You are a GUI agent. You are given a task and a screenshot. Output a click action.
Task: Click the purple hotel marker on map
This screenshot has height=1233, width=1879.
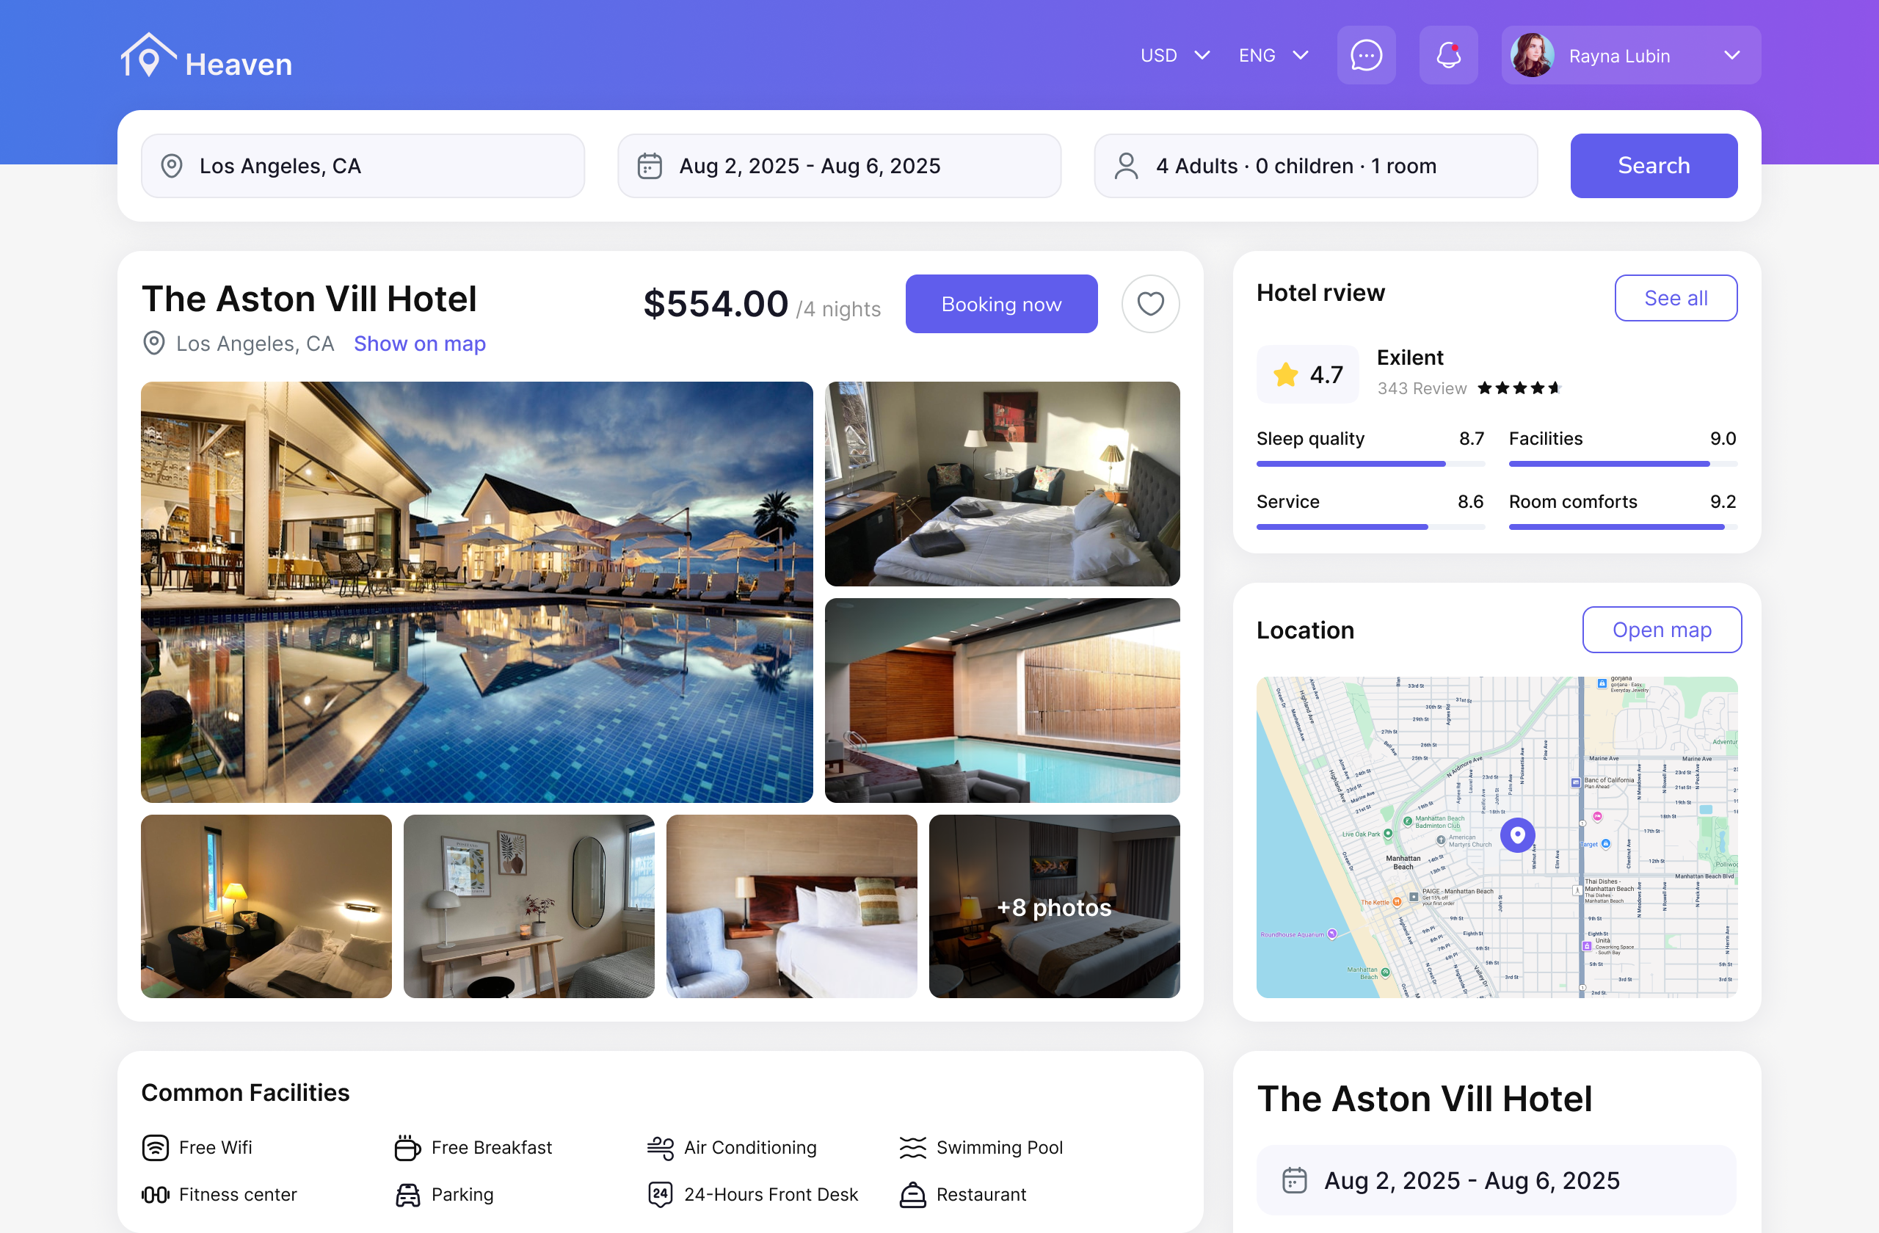click(1517, 834)
